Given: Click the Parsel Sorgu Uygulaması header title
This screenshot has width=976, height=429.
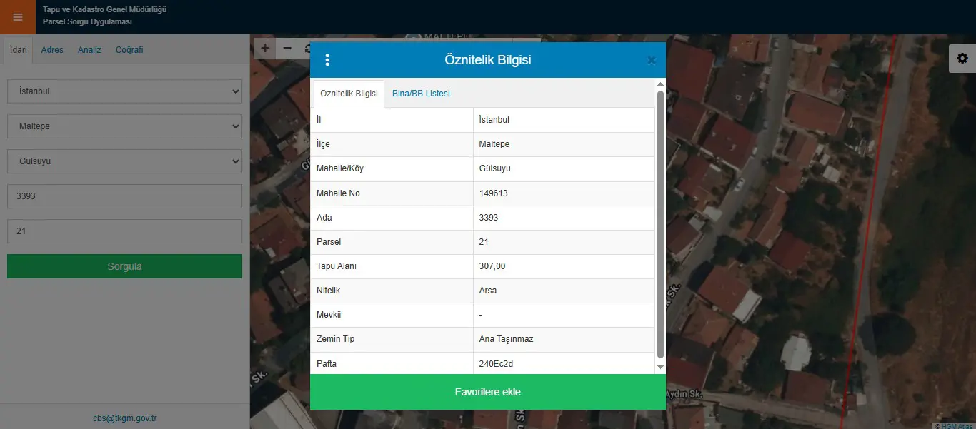Looking at the screenshot, I should point(87,22).
